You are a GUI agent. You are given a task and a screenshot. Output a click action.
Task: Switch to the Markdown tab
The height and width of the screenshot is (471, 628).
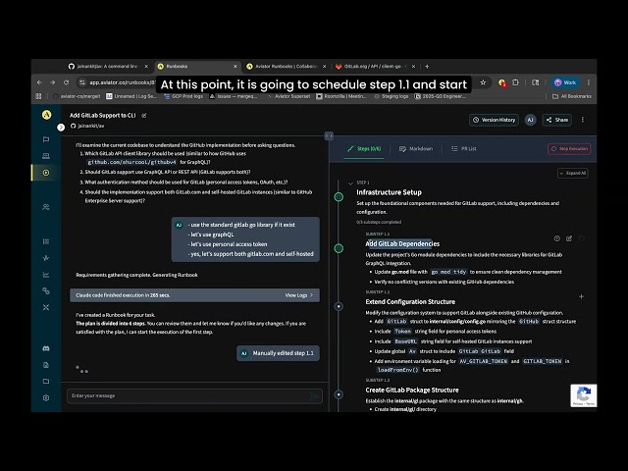[416, 148]
